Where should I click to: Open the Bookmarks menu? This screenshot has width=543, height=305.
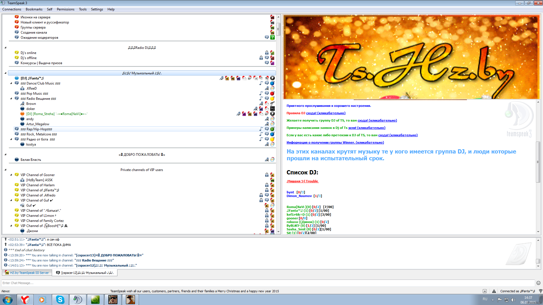34,9
